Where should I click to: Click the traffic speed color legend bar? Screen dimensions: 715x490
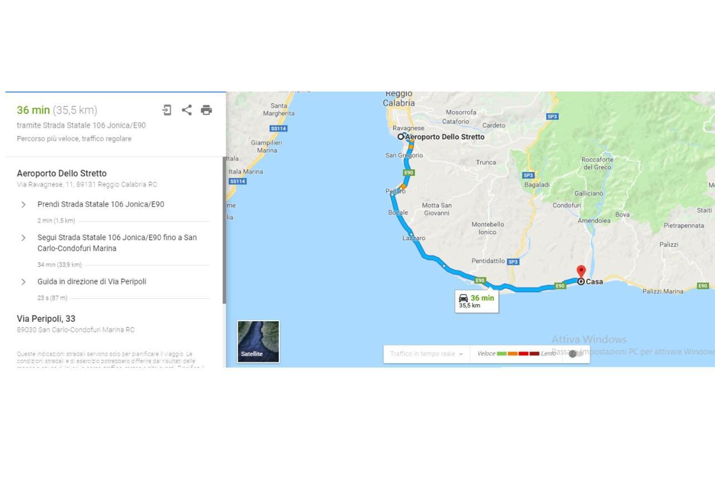click(518, 354)
